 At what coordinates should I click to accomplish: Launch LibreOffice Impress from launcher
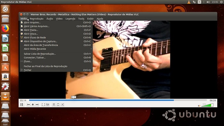click(x=5, y=58)
